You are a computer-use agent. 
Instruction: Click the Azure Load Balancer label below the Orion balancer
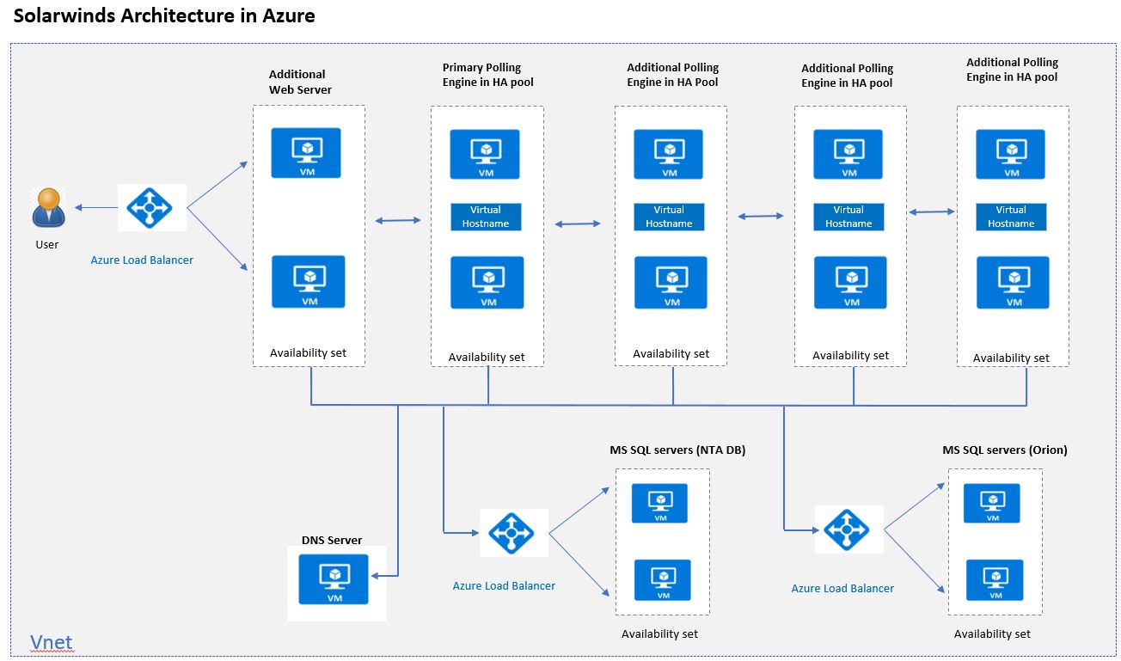click(842, 588)
